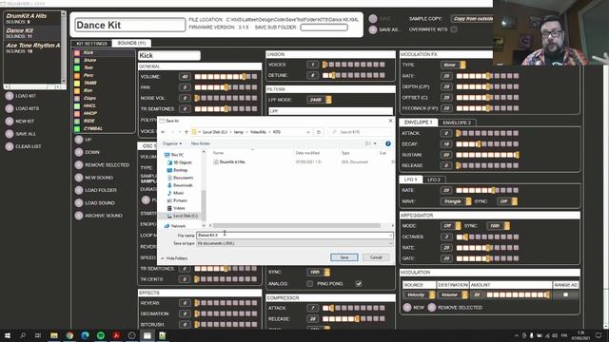Screen dimensions: 609x342
Task: Click the Refresh icon in Save As dialog
Action: [x=319, y=132]
